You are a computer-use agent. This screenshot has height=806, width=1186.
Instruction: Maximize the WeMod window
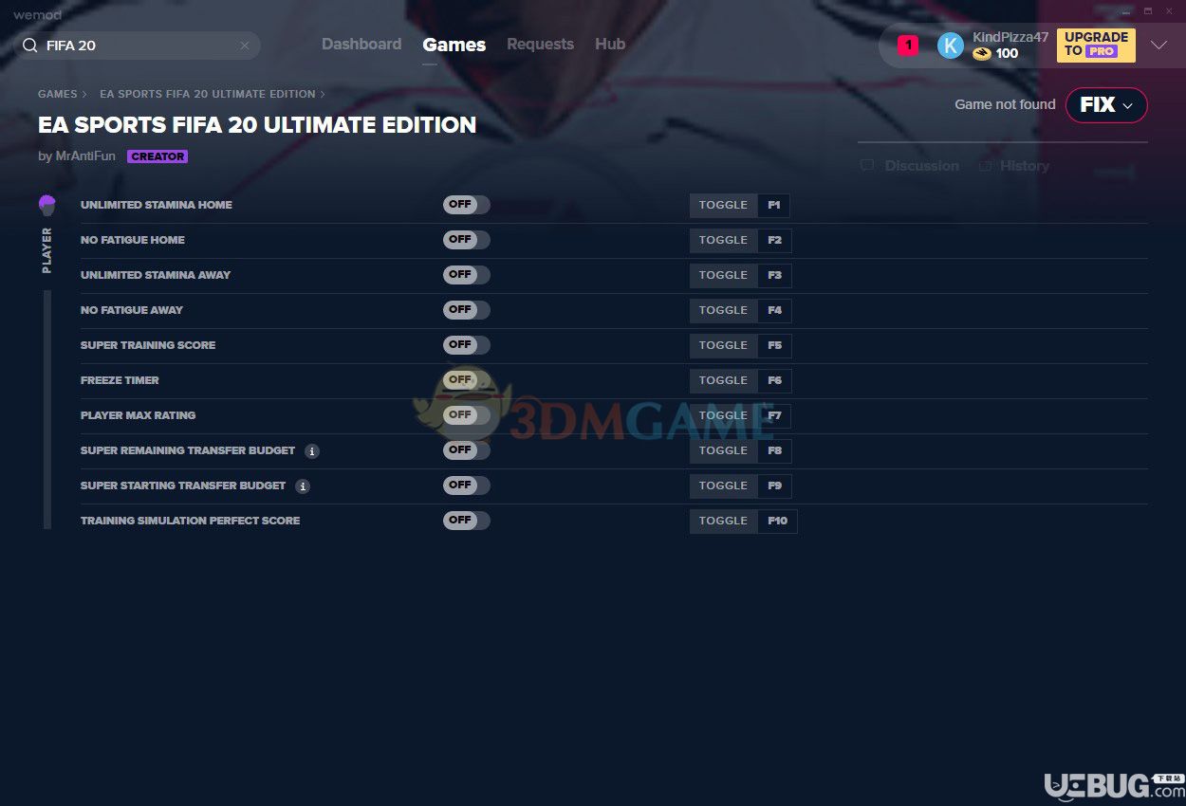pyautogui.click(x=1148, y=11)
